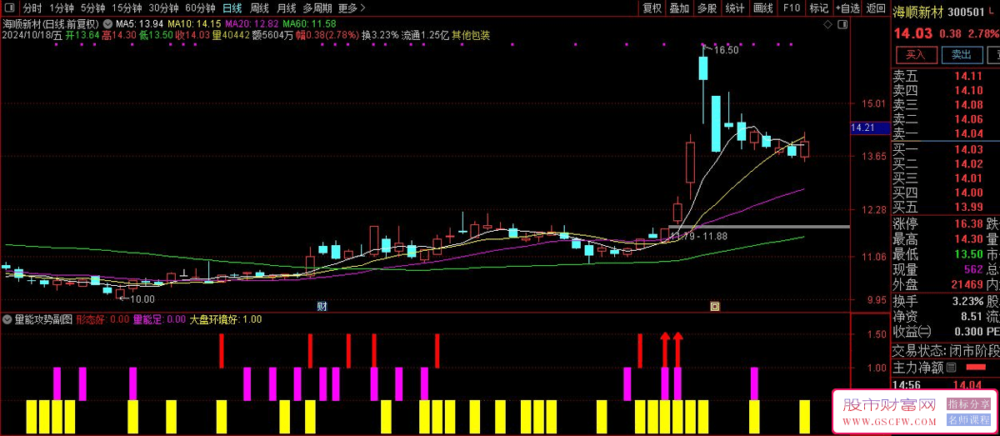Screen dimensions: 1000x436
Task: Activate the 画线 drawing tool
Action: pos(762,8)
